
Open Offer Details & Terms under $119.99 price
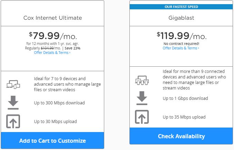[181, 48]
